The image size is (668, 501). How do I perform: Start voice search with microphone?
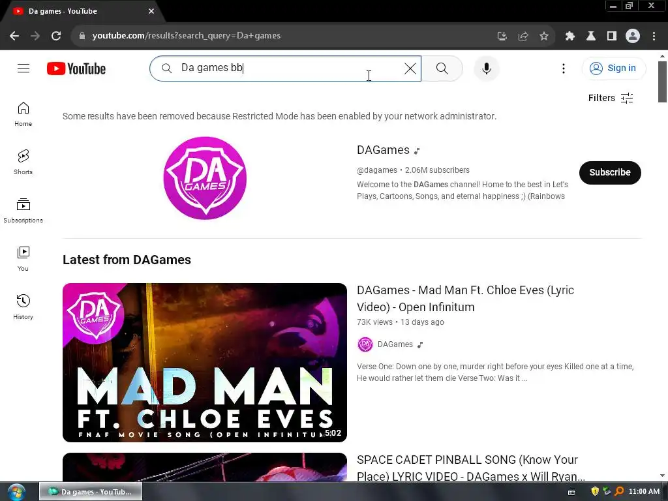[x=487, y=68]
